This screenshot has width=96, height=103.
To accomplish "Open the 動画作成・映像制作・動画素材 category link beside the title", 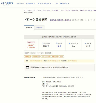I will coord(60,20).
